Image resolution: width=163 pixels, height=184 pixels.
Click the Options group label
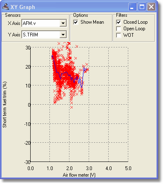(80, 15)
